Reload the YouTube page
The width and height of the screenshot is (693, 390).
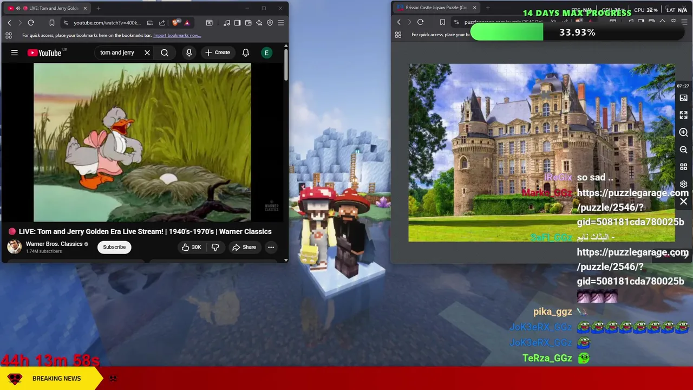31,23
